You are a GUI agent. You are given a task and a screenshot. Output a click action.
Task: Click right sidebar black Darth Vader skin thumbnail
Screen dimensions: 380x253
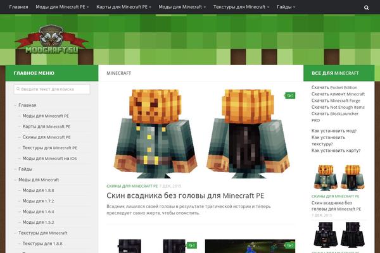339,235
